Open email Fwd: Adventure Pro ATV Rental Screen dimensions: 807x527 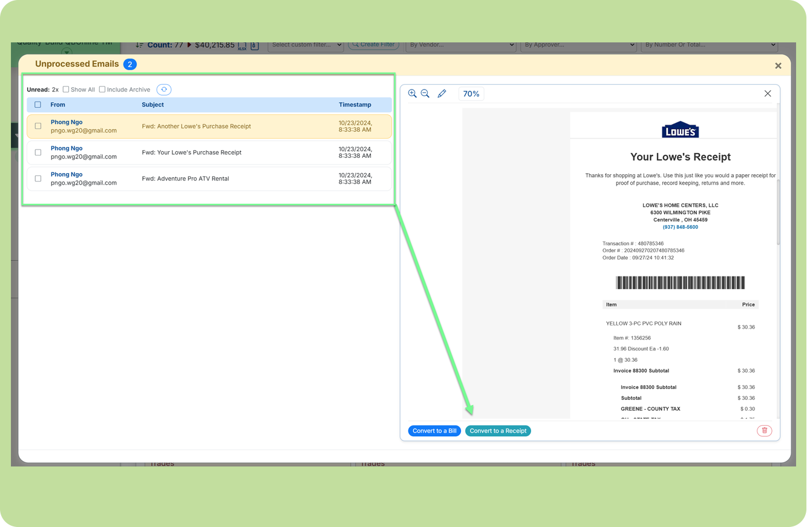pos(209,178)
